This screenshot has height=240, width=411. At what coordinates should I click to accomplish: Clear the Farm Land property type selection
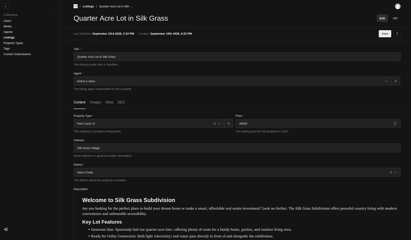pos(215,123)
